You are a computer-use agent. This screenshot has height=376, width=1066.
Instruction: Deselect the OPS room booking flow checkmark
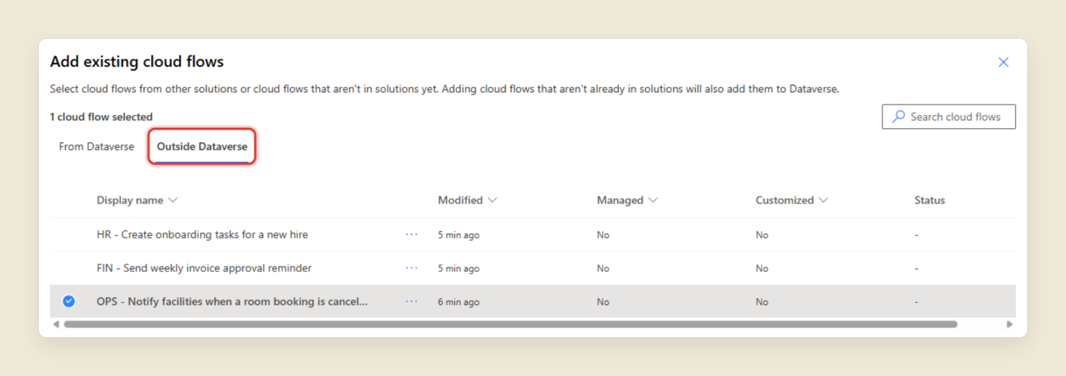tap(68, 301)
